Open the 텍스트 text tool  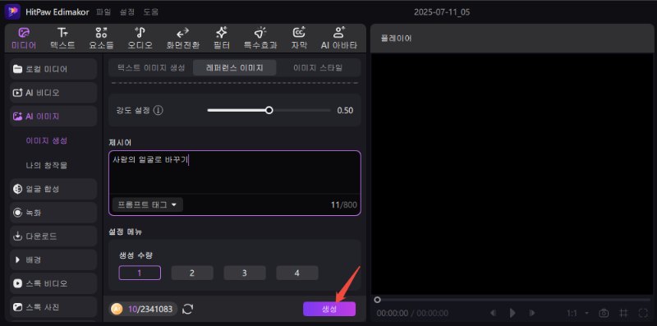[62, 39]
